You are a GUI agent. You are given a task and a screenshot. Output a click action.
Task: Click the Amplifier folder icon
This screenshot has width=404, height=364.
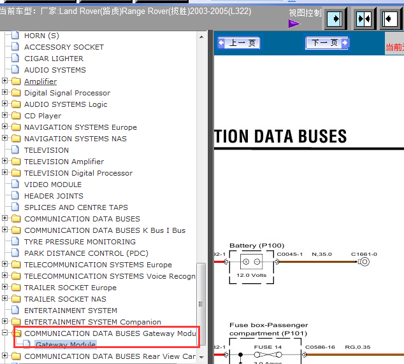coord(16,81)
